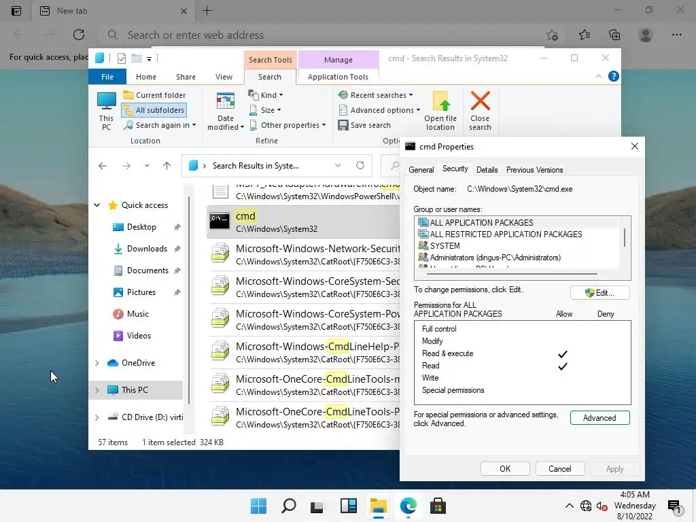Select the Microsoft-Windows-CmdLineHelp result
696x522 pixels.
pos(304,352)
